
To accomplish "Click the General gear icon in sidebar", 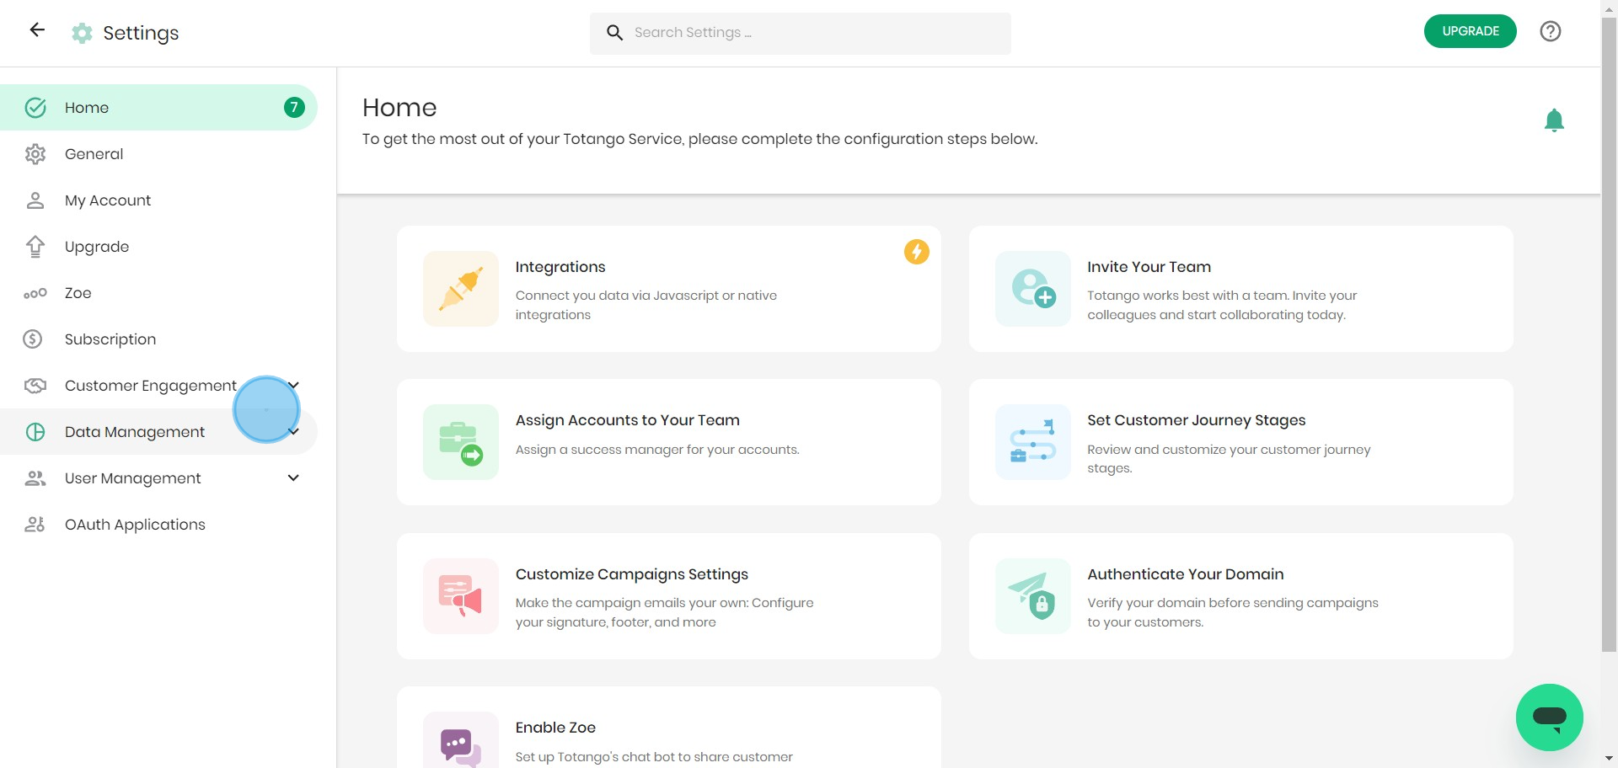I will click(35, 154).
